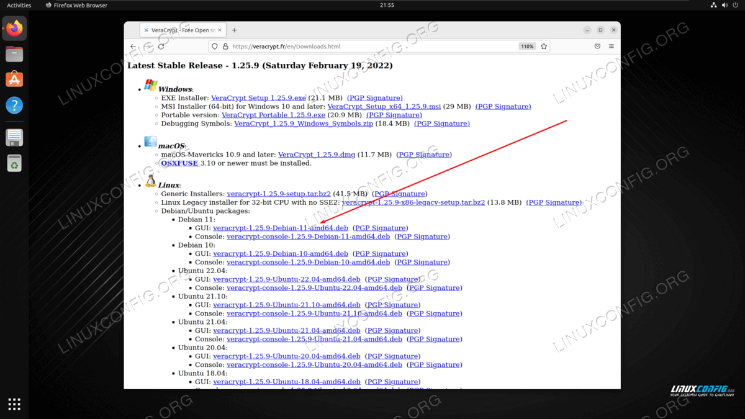Viewport: 745px width, 419px height.
Task: Open PGP Signature for Ubuntu 18.04 GUI package
Action: [x=393, y=382]
